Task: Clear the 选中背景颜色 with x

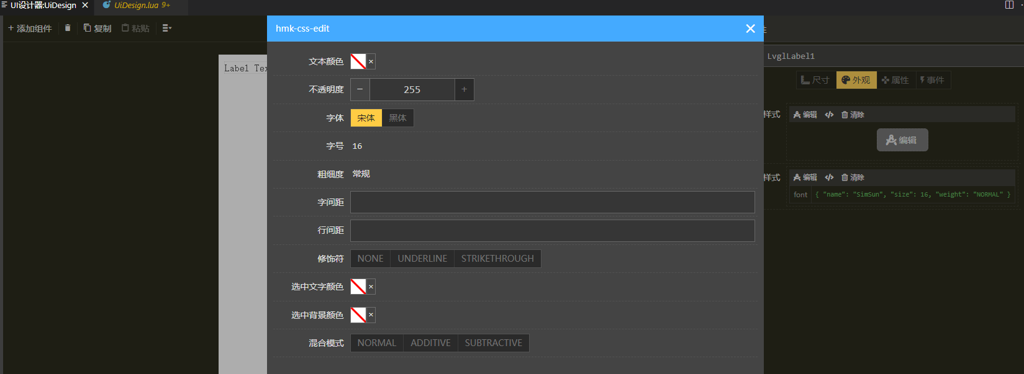Action: (x=371, y=315)
